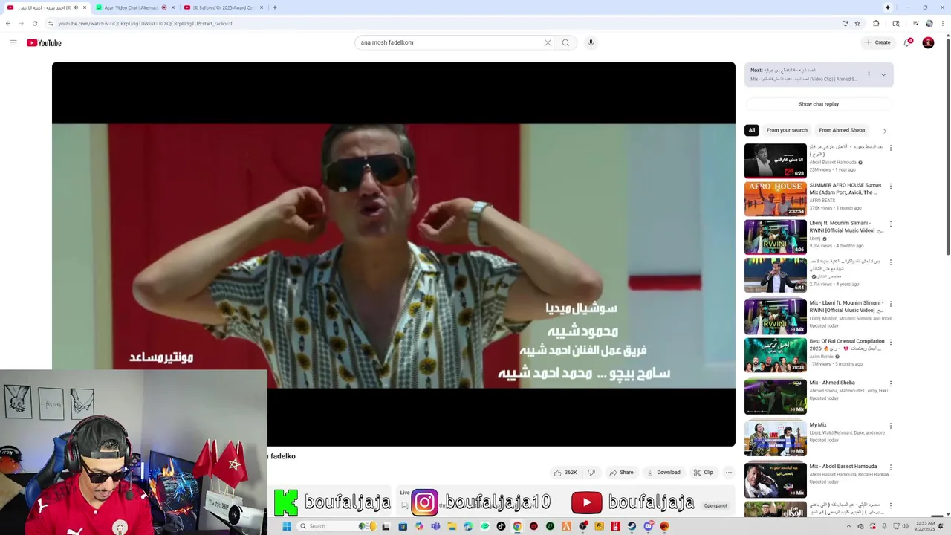Open options for 'Mix - Abdel Basset Hamouda'
The width and height of the screenshot is (951, 535).
(x=891, y=467)
